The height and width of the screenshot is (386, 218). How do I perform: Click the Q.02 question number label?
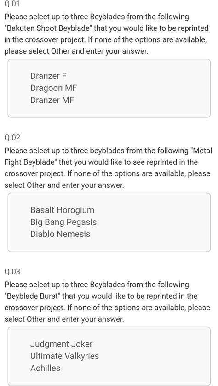coord(12,137)
